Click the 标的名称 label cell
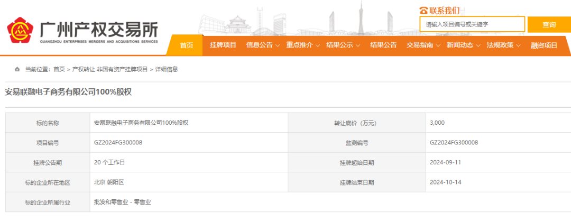 pos(48,123)
